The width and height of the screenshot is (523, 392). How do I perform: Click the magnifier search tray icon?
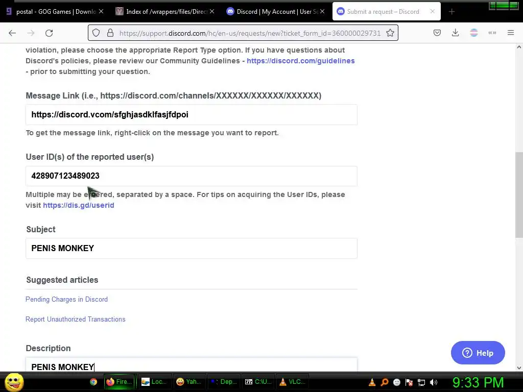coord(385,382)
